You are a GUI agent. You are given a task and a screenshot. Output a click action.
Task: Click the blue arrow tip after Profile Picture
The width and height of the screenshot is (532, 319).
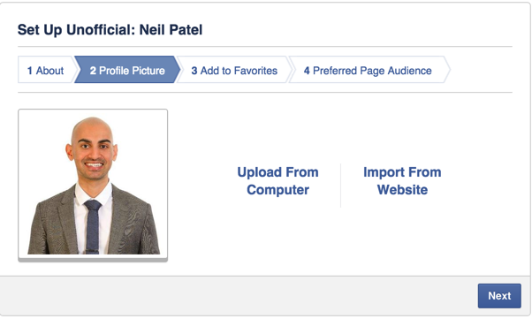click(x=177, y=70)
